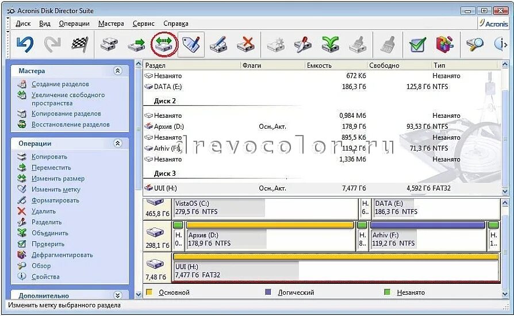Start the Создание разделов wizard
This screenshot has height=316, width=514.
coord(60,84)
